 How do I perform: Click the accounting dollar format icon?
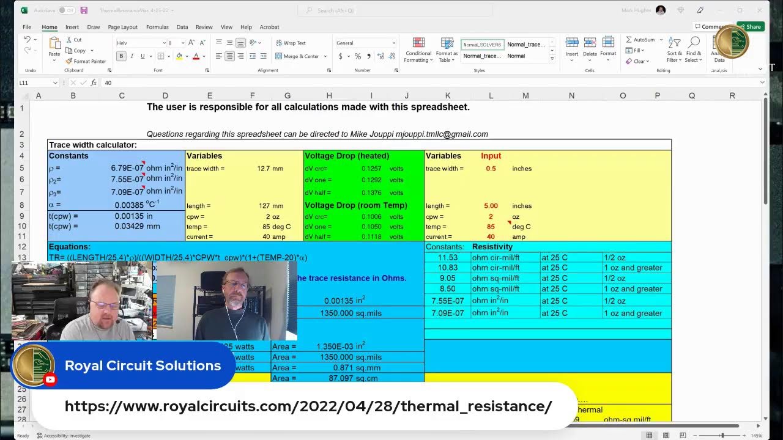click(x=341, y=56)
